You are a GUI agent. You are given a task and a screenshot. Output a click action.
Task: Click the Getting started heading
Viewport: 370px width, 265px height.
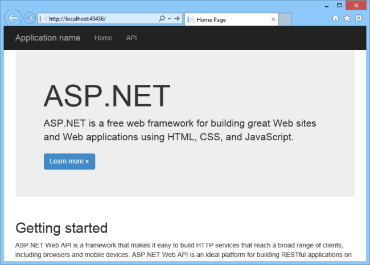pyautogui.click(x=61, y=228)
